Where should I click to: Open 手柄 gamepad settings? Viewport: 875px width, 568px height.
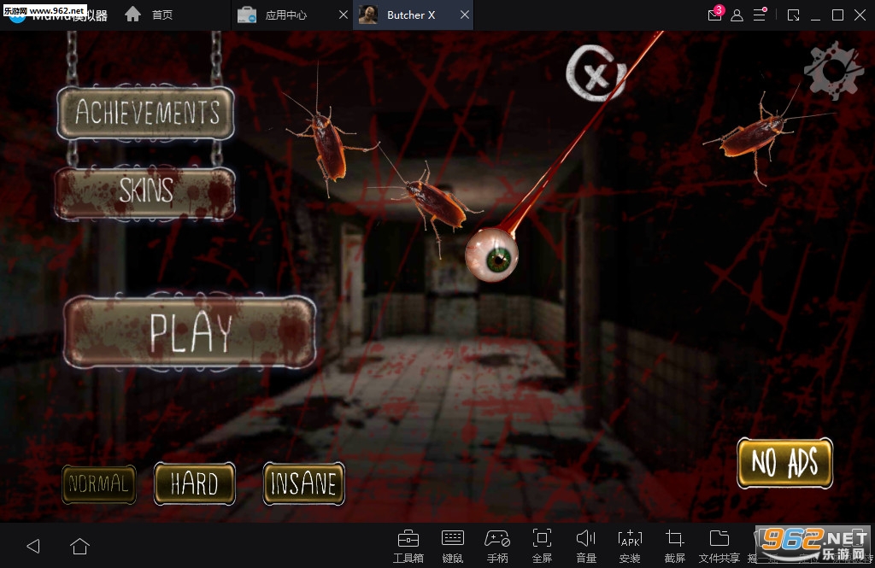pyautogui.click(x=497, y=546)
